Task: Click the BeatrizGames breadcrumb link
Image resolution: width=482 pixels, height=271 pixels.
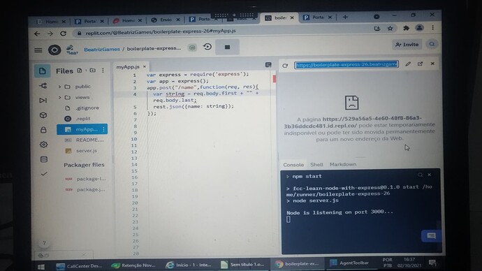Action: point(102,49)
